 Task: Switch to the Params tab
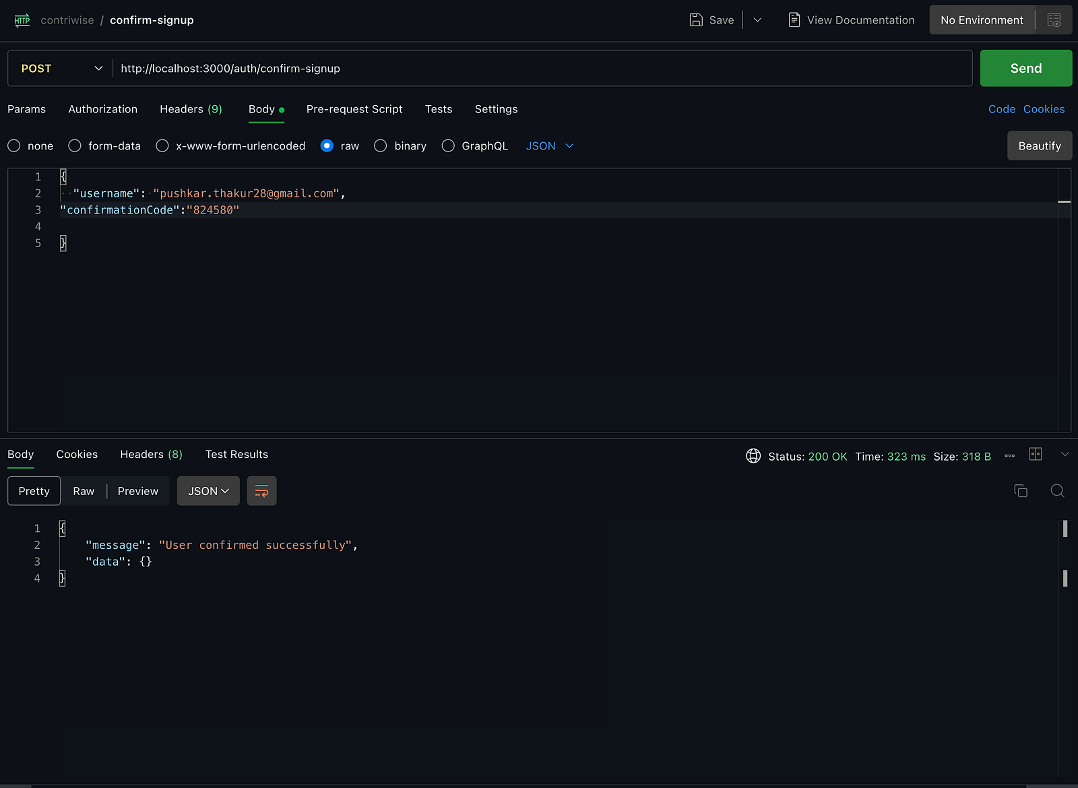point(27,109)
